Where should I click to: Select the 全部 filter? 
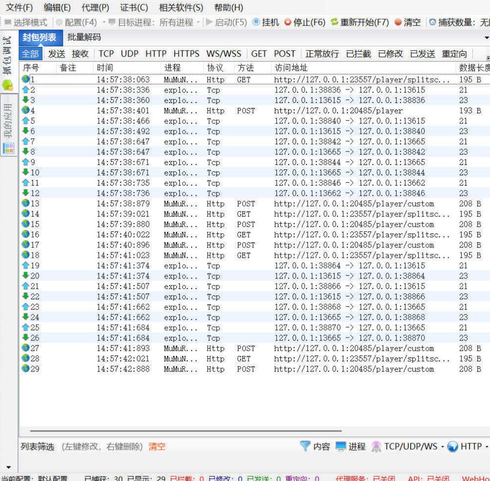click(30, 54)
